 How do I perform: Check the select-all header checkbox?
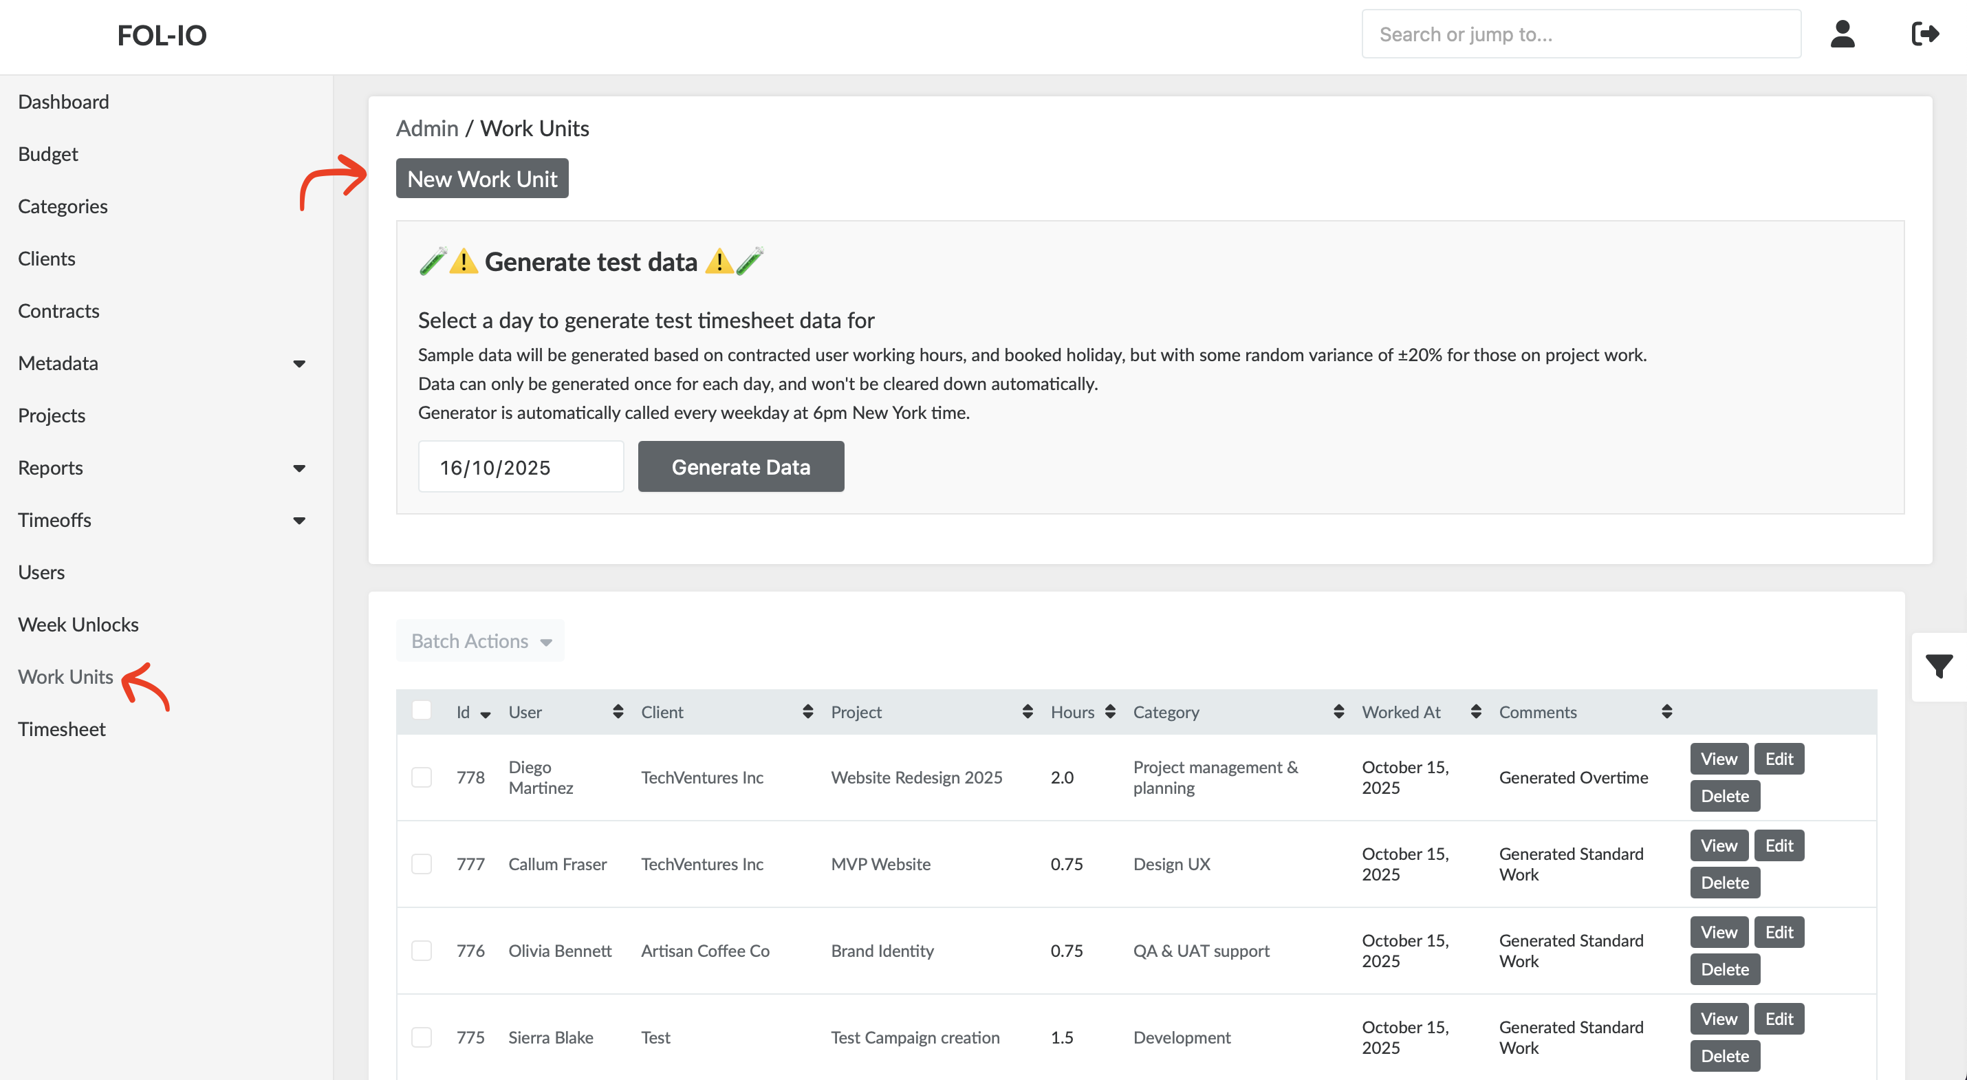[x=421, y=711]
